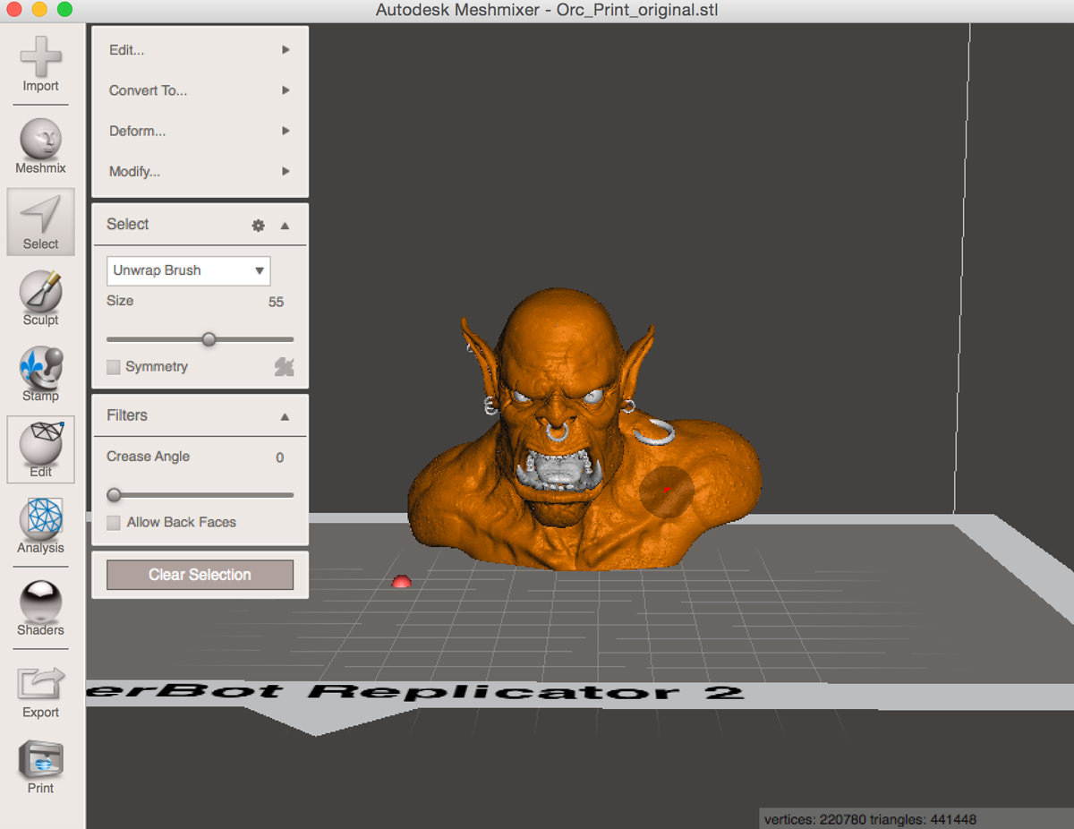The image size is (1074, 829).
Task: Enable the Symmetry checkbox
Action: click(x=114, y=367)
